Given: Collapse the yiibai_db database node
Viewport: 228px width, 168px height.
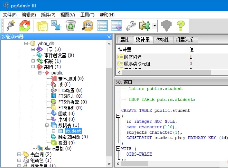Looking at the screenshot, I should click(26, 44).
